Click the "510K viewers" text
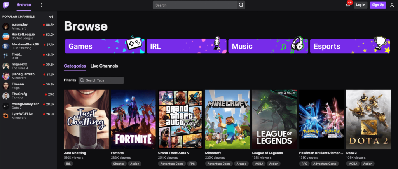This screenshot has height=169, width=398. (x=73, y=158)
